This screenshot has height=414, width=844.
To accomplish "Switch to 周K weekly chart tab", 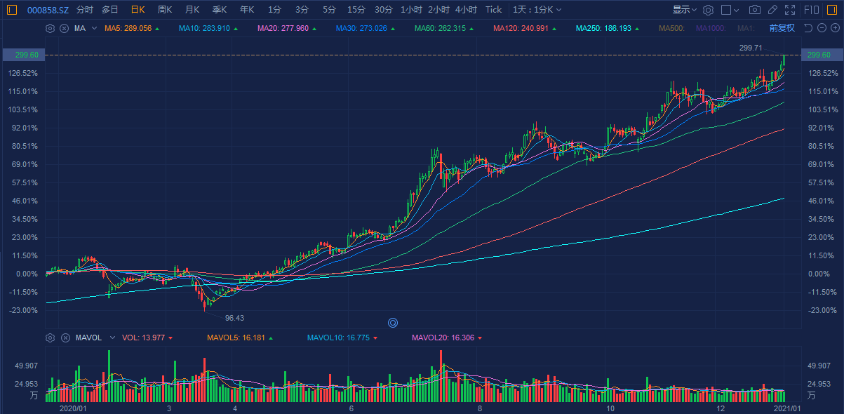I will (165, 10).
